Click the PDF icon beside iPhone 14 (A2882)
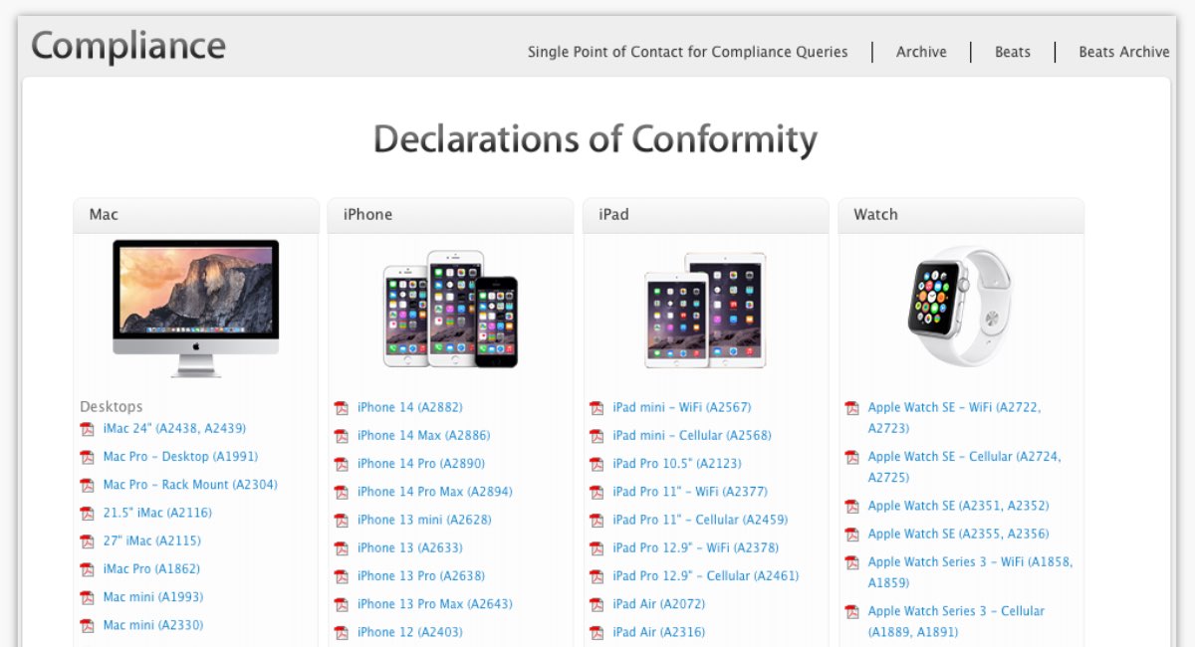 341,408
